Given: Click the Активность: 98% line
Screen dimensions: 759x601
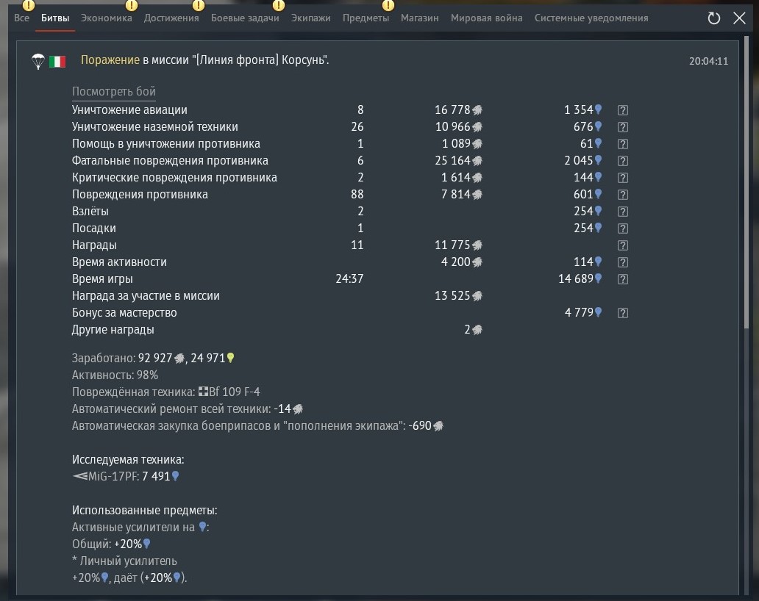Looking at the screenshot, I should tap(115, 375).
